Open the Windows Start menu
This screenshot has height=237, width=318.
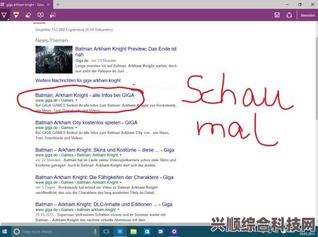pyautogui.click(x=5, y=231)
